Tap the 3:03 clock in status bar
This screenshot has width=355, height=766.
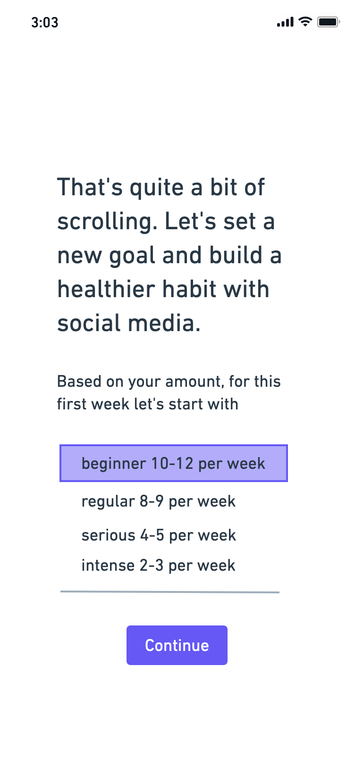click(x=45, y=22)
